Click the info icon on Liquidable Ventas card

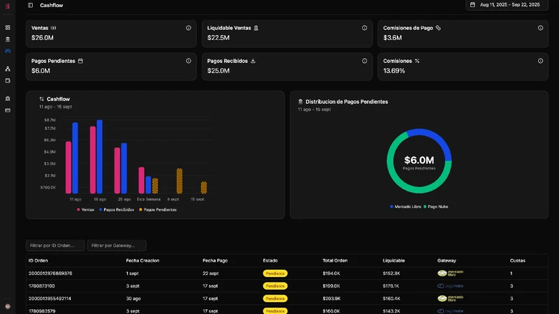[x=364, y=28]
